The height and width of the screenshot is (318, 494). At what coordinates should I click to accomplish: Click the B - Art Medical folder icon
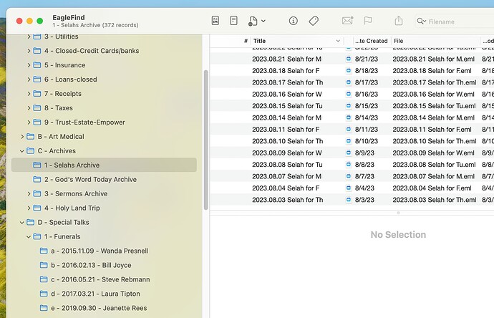31,137
